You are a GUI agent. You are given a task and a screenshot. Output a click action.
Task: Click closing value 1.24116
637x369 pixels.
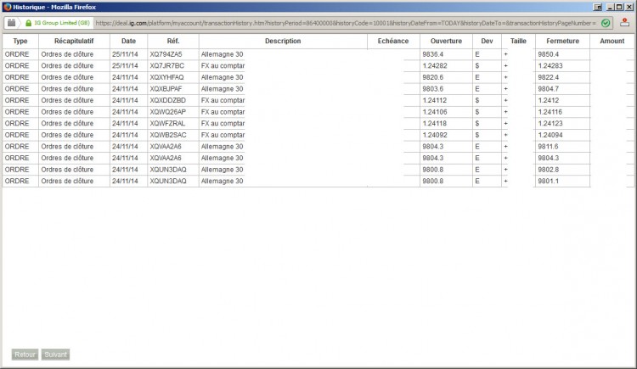(x=550, y=112)
